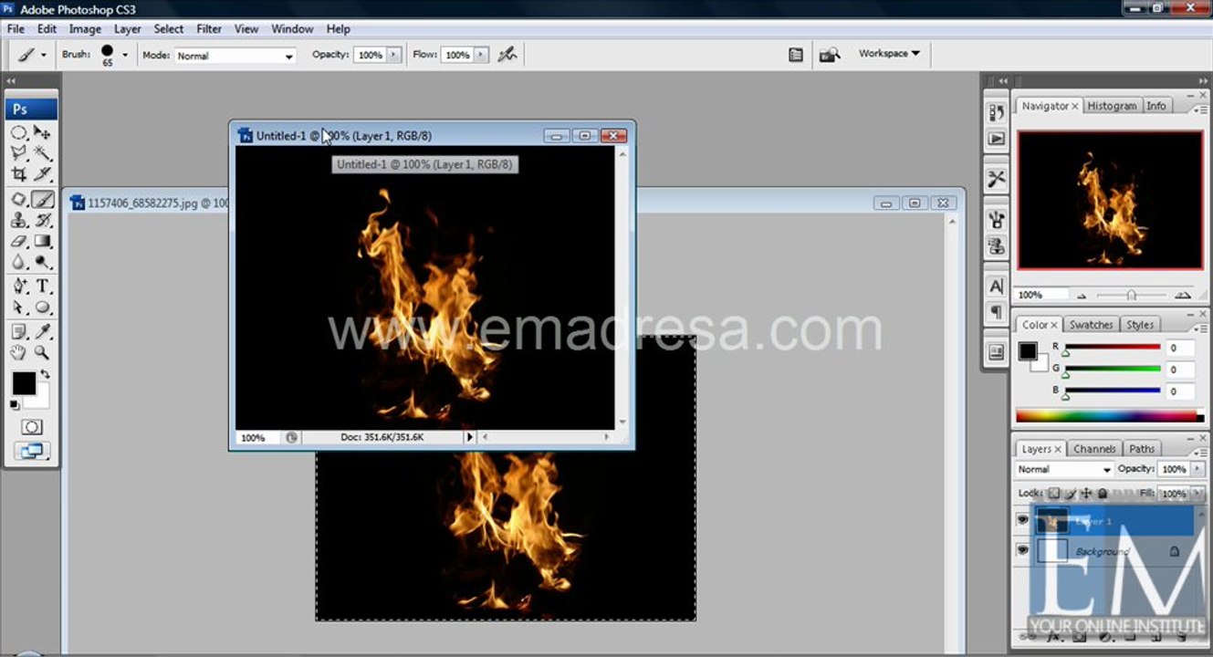1213x657 pixels.
Task: Select the Patch healing tool
Action: tap(19, 199)
